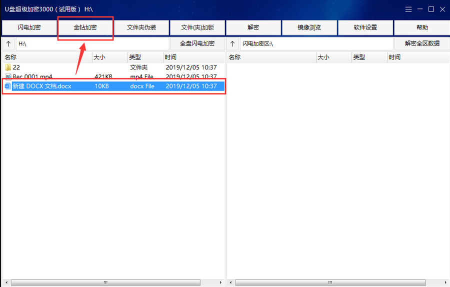Screen dimensions: 450x287
Task: Click 解密全区数据 button
Action: [x=422, y=43]
